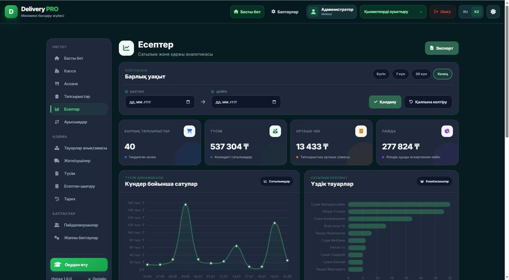Screen dimensions: 509x280
Task: Open the Басты бет top navigation button
Action: 247,12
